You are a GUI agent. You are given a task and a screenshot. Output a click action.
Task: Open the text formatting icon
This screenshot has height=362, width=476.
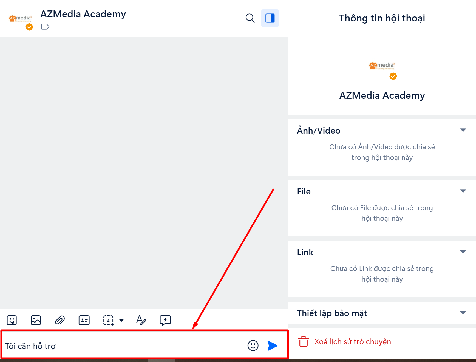pos(141,320)
